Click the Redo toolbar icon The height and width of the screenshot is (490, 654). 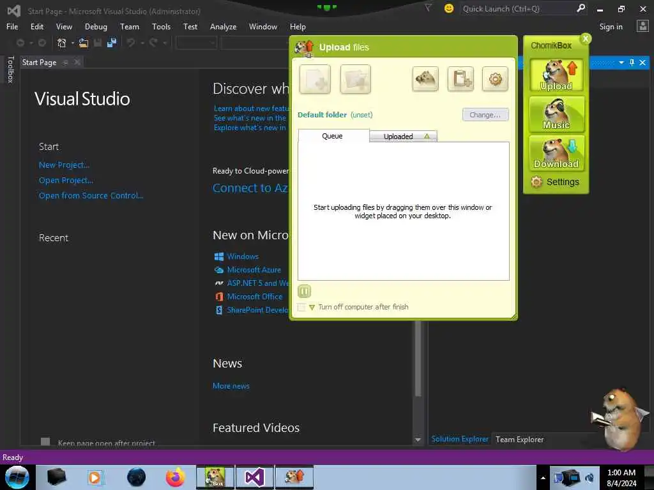pos(153,43)
